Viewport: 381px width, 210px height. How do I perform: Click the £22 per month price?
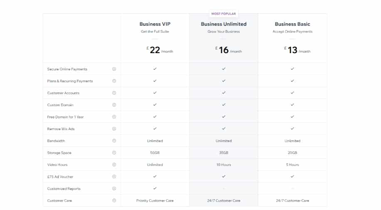[160, 50]
